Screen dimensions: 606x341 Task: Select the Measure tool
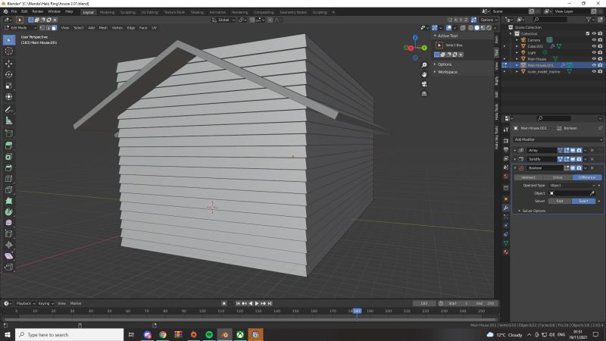(x=9, y=121)
